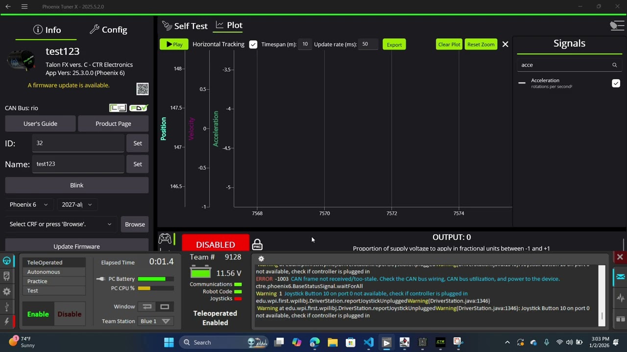Click Set next to the ID field
The width and height of the screenshot is (627, 352).
point(138,143)
